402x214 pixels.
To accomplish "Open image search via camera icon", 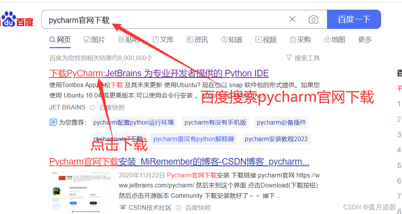I will click(x=313, y=19).
